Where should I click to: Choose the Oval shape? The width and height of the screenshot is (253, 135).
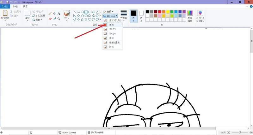click(82, 12)
